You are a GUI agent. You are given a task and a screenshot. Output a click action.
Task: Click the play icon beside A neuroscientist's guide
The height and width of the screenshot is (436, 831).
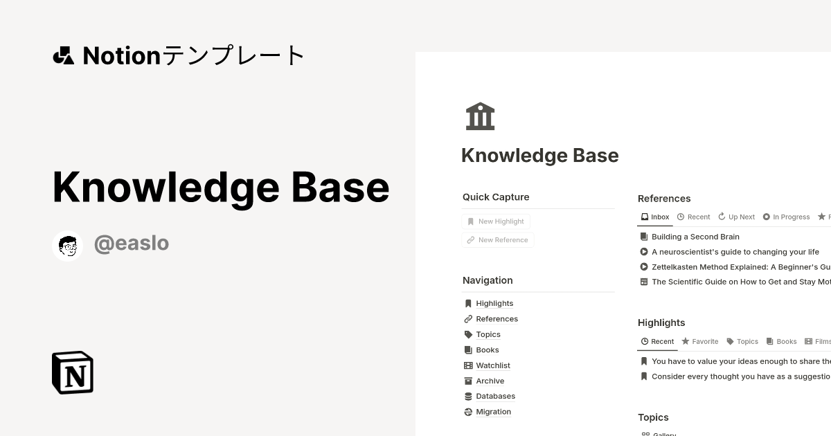pos(643,251)
